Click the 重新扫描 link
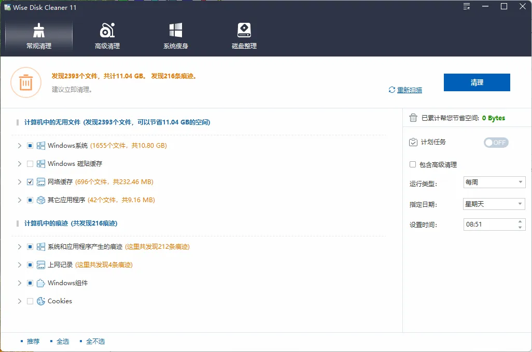This screenshot has width=532, height=352. pos(409,90)
